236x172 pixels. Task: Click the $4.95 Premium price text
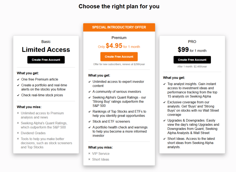coord(114,46)
